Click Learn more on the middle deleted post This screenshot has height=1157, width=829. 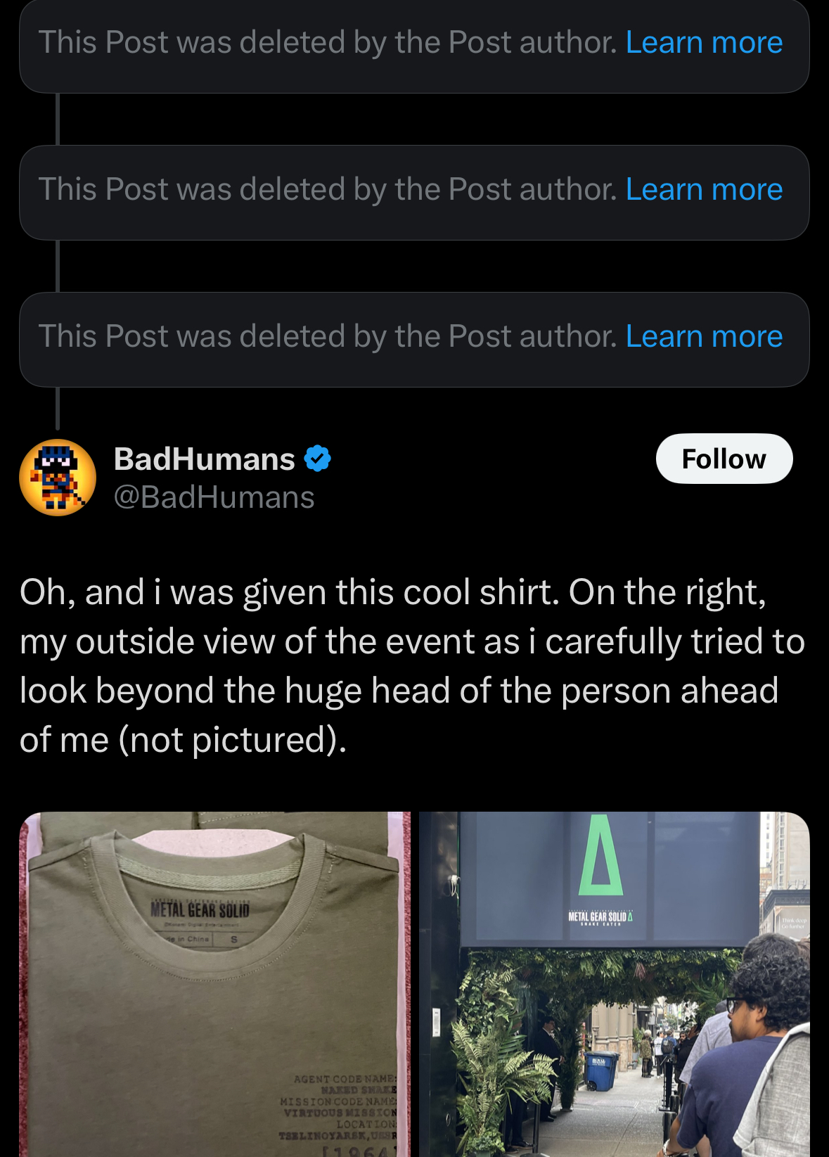coord(704,189)
